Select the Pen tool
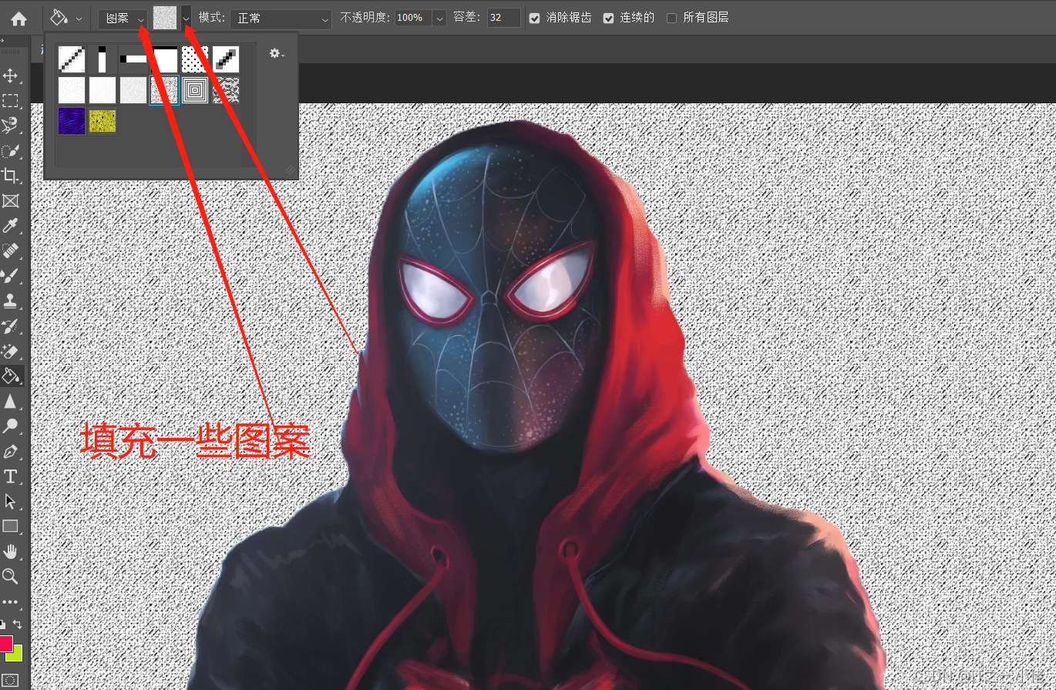 10,451
